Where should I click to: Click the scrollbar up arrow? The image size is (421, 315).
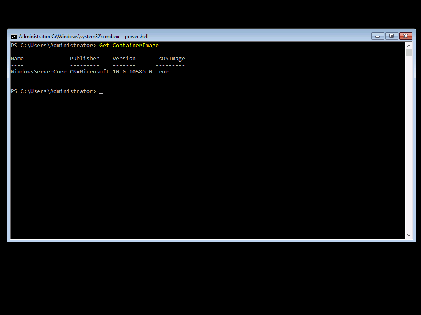pyautogui.click(x=409, y=45)
